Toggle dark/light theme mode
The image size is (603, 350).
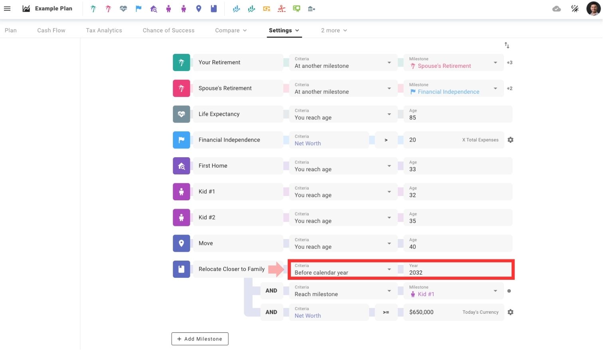tap(575, 9)
